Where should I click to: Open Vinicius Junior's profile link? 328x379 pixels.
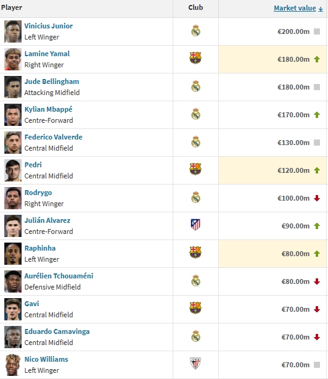tap(49, 26)
